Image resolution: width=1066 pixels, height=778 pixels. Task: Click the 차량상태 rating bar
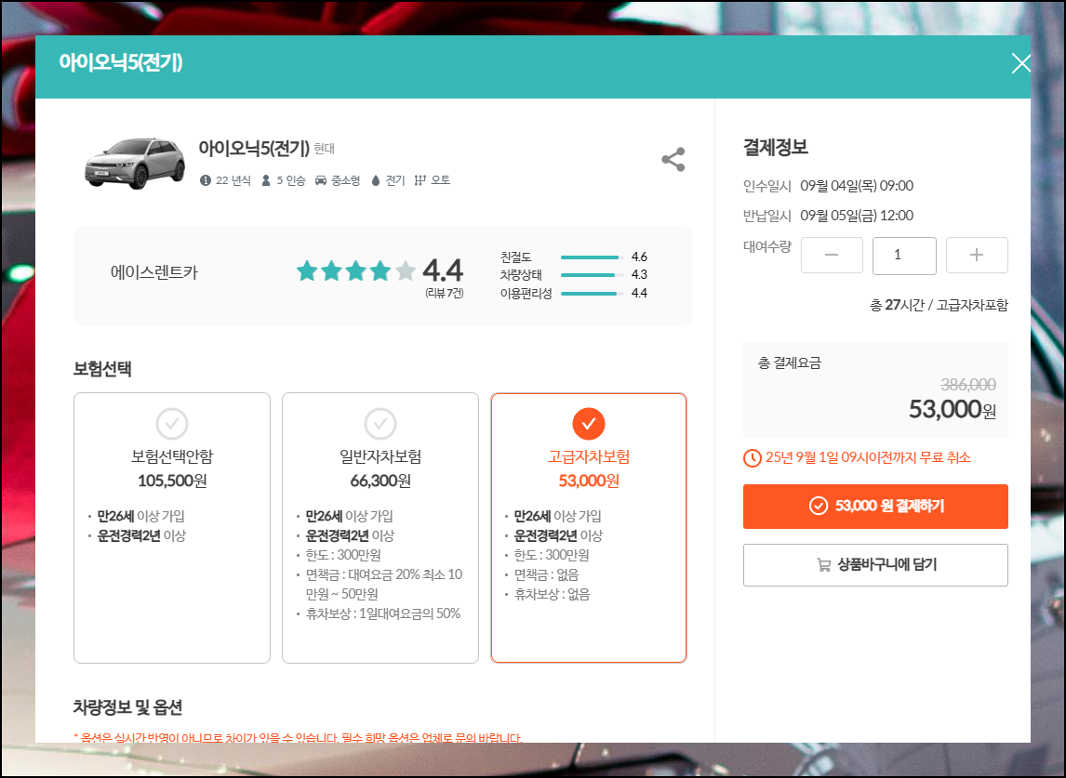593,275
